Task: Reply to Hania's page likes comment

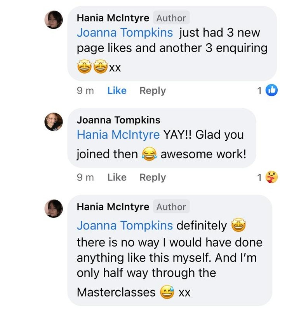Action: pos(153,91)
